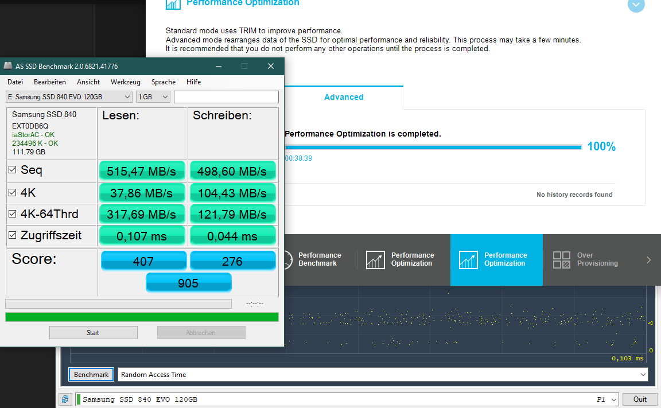Open the Werkzeug menu
The width and height of the screenshot is (661, 408).
tap(125, 81)
